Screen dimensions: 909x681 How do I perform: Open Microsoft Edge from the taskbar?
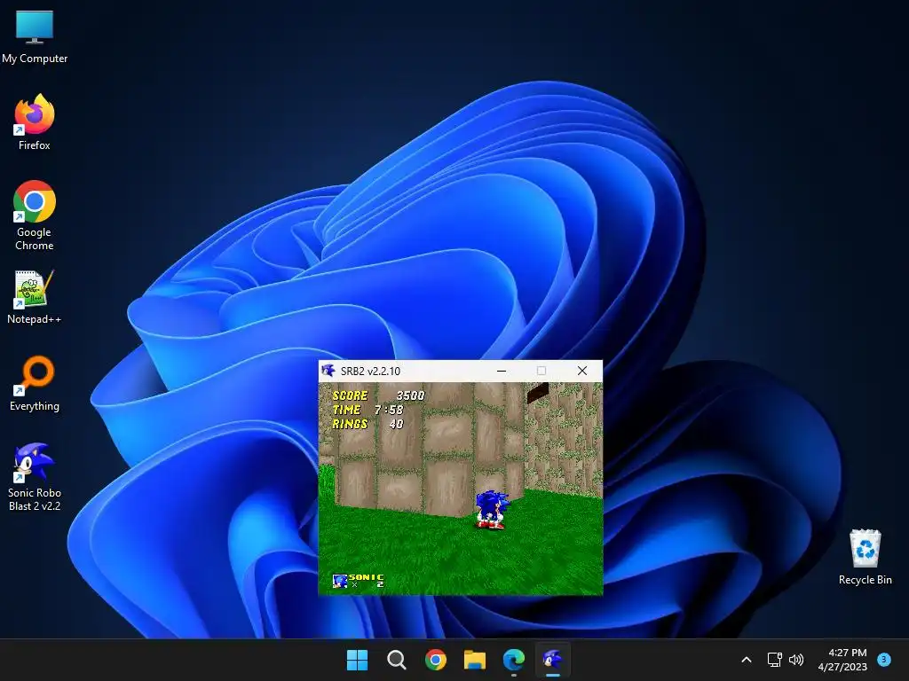coord(514,660)
